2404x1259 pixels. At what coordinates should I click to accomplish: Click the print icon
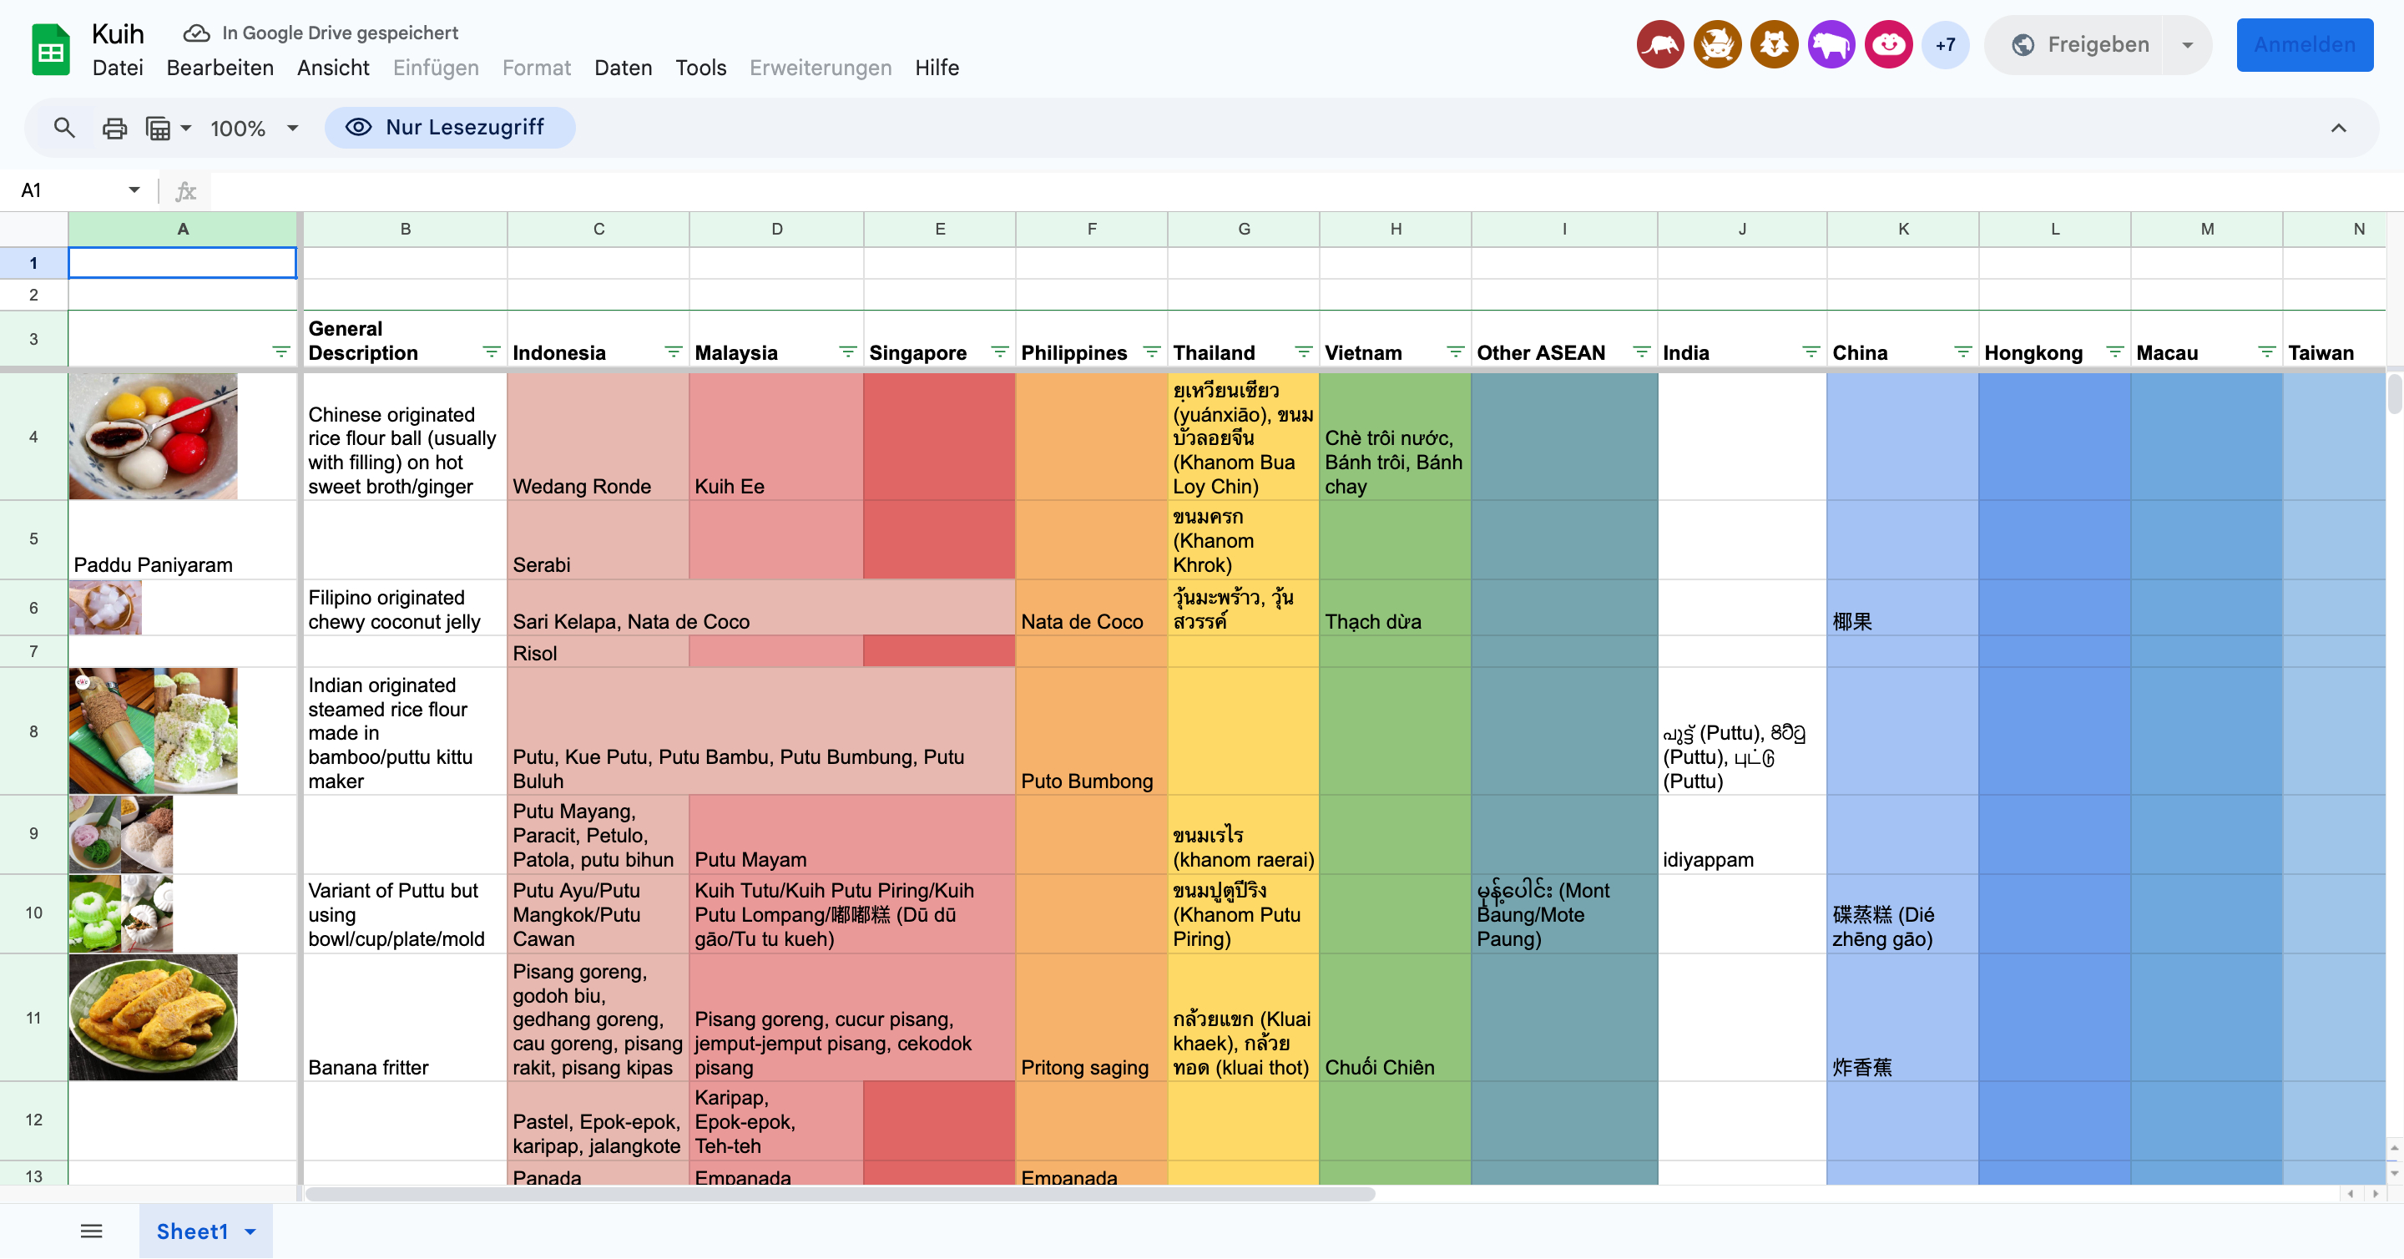click(x=114, y=128)
